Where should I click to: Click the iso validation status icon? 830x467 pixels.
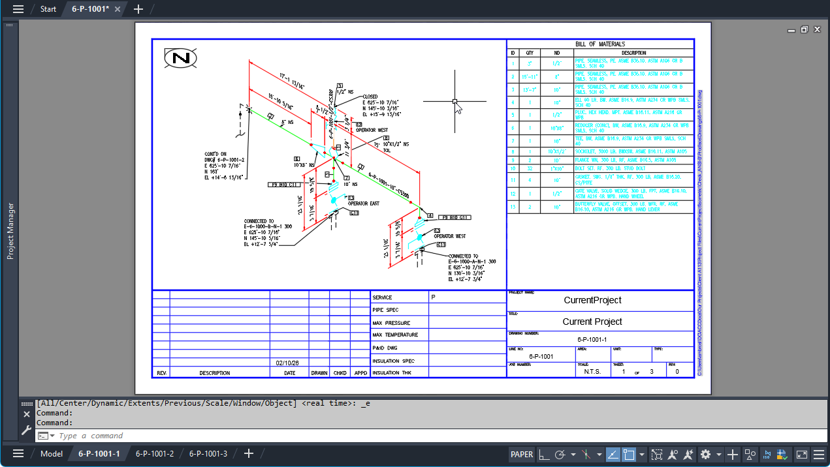[x=781, y=454]
